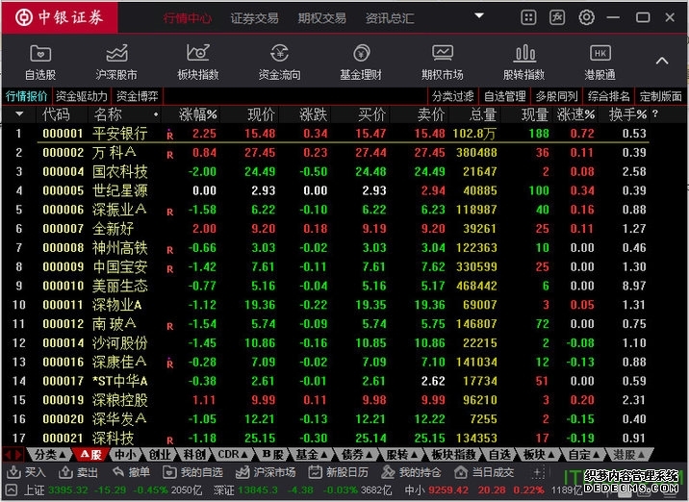689x502 pixels.
Task: Open the 港股通 HK icon
Action: click(x=600, y=63)
